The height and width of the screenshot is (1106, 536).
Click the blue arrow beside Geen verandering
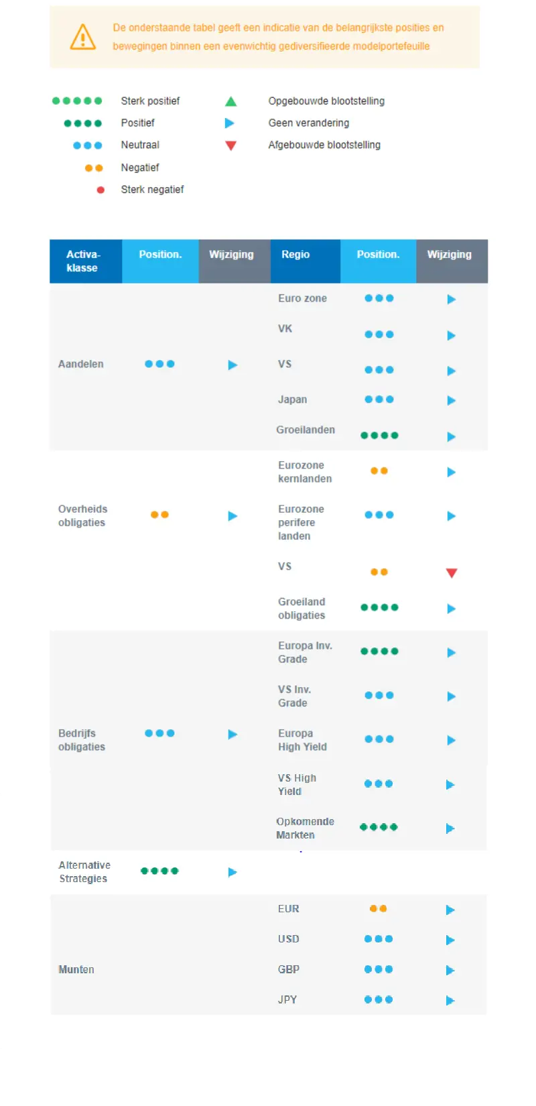[229, 123]
